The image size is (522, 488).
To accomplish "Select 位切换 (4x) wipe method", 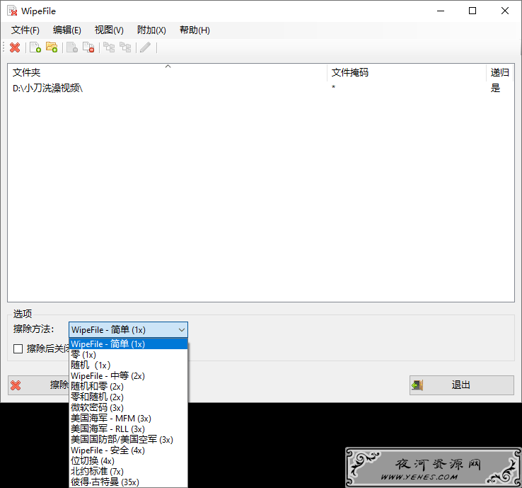I will point(129,461).
